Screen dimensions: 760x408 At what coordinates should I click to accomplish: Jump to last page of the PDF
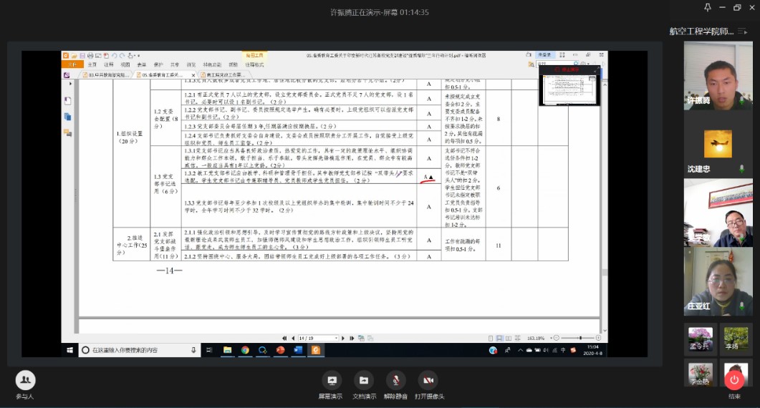coord(352,338)
